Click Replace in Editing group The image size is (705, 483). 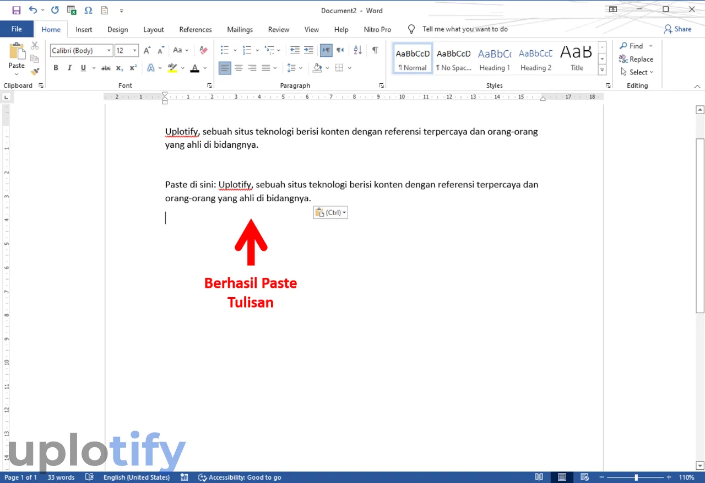click(636, 59)
